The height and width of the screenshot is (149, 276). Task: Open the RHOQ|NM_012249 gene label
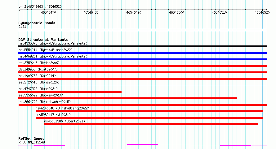(x=32, y=142)
